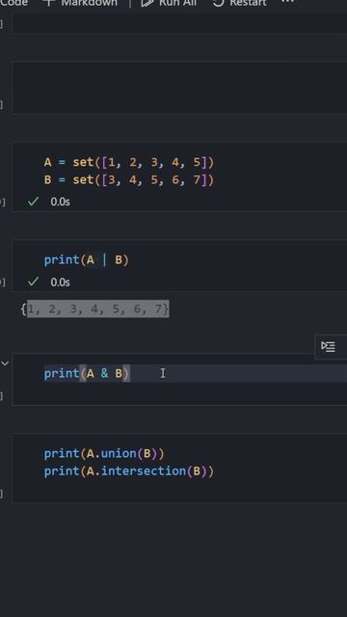
Task: Collapse the print(A & B) cell using its chevron
Action: pos(5,363)
